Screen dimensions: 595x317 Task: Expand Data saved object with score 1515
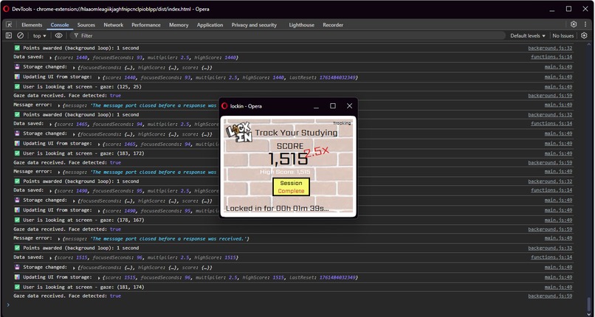click(51, 258)
